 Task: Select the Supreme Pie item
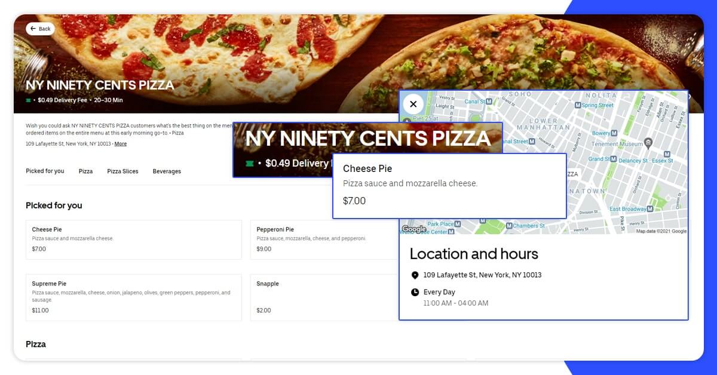click(134, 297)
